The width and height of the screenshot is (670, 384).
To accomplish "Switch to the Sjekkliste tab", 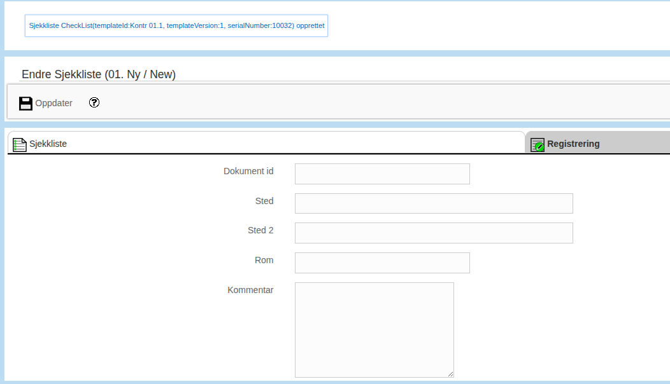I will click(48, 144).
